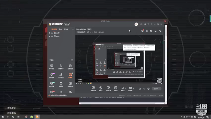Add a 多媒体 media source

point(116,89)
